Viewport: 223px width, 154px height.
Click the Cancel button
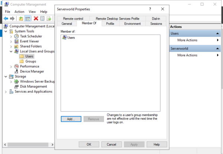pyautogui.click(x=111, y=144)
